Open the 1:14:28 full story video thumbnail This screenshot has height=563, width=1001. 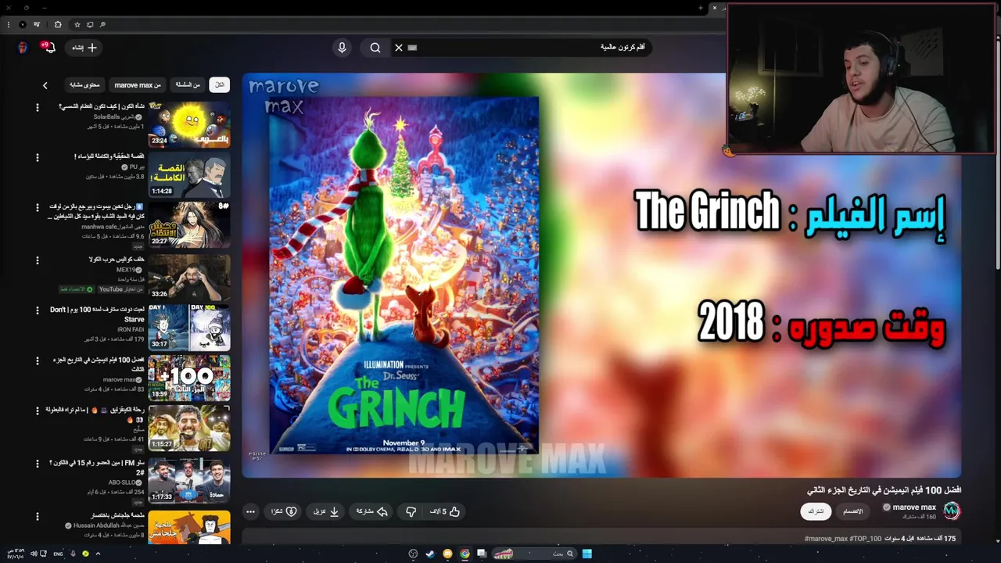point(189,175)
